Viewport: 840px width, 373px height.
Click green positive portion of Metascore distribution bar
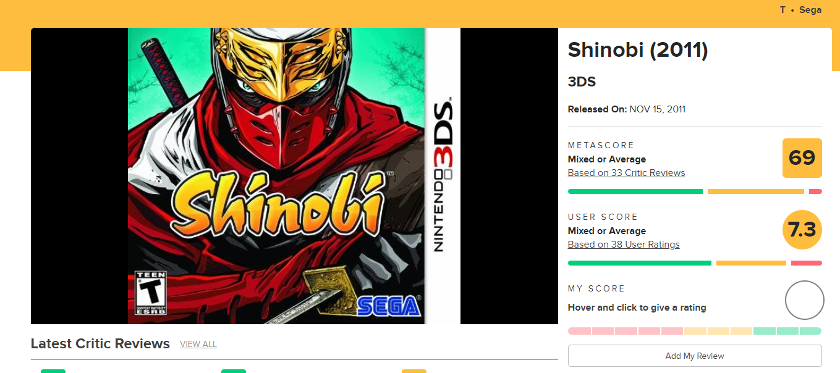tap(635, 191)
